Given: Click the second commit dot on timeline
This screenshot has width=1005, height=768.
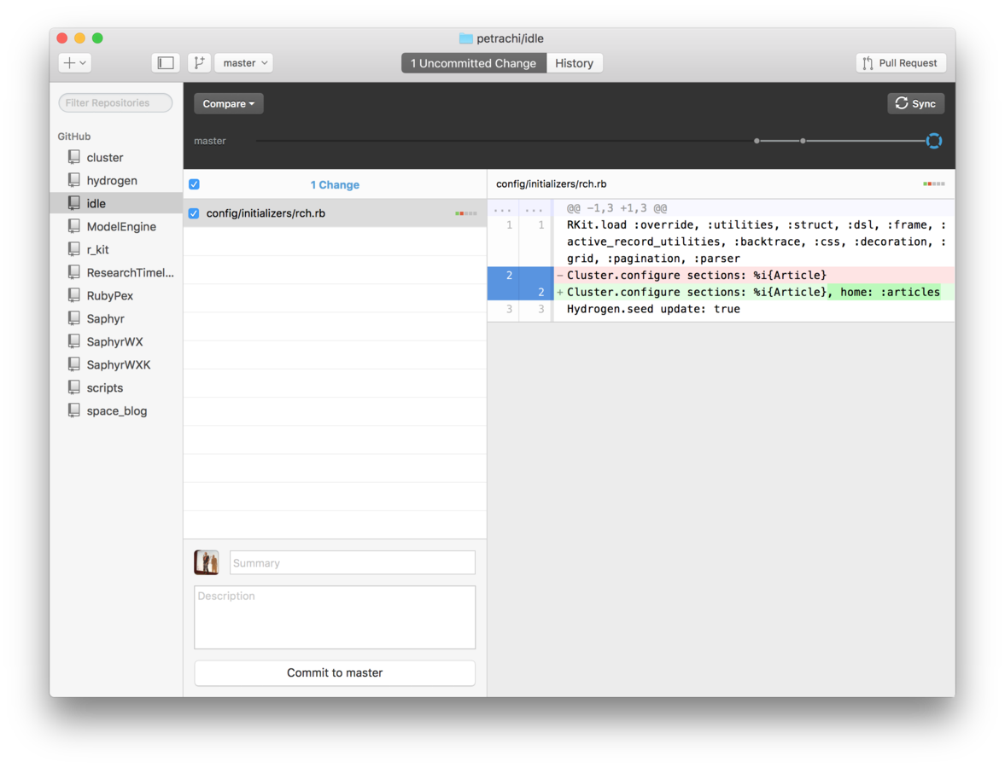Looking at the screenshot, I should click(x=803, y=141).
